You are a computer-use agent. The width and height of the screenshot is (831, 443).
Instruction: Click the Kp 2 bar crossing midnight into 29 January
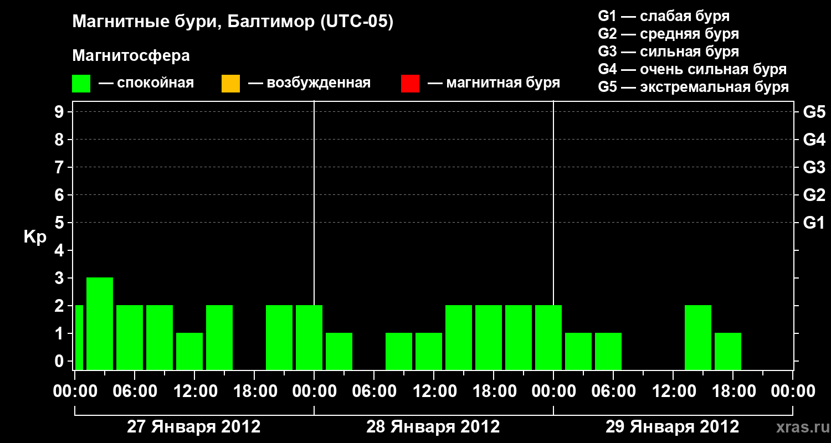(x=548, y=337)
